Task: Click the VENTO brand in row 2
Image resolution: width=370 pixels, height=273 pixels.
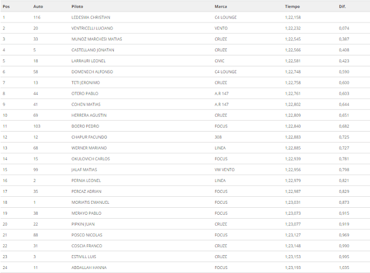Action: (x=221, y=28)
